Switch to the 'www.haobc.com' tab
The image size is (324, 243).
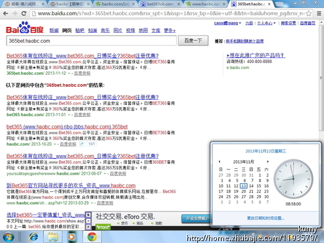[x=206, y=4]
